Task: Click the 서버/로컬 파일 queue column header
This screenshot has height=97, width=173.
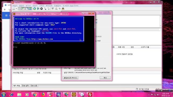Action: click(18, 73)
